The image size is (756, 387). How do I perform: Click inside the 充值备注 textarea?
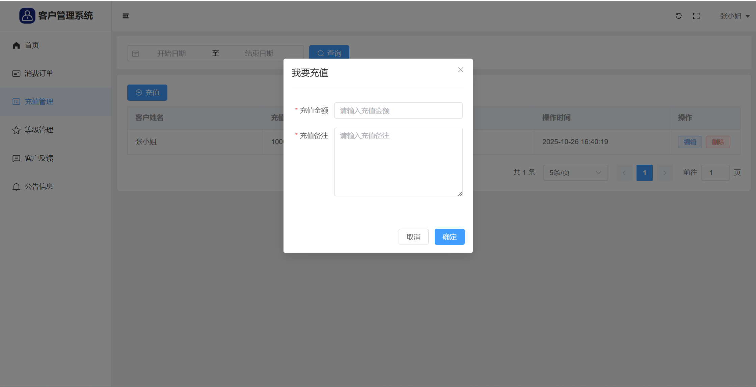[x=398, y=162]
